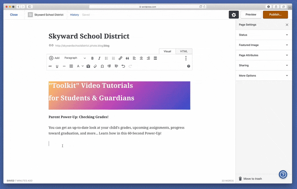This screenshot has height=189, width=297.
Task: Toggle italic formatting
Action: 99,58
